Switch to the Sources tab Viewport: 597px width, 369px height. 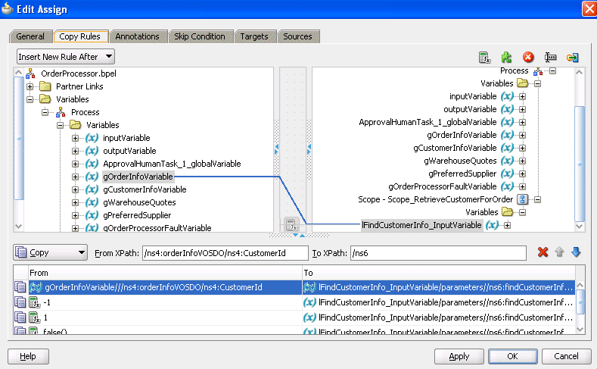pyautogui.click(x=297, y=36)
